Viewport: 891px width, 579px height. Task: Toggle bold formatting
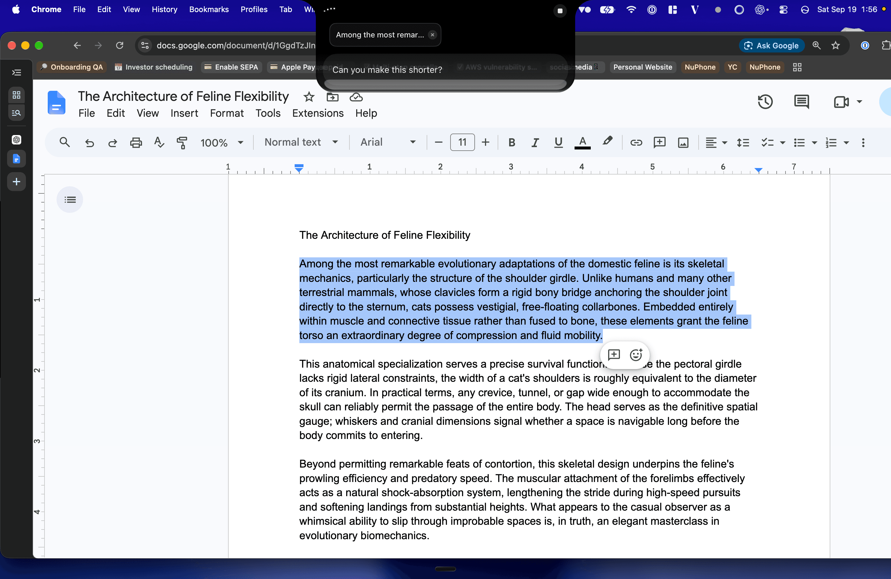(512, 142)
